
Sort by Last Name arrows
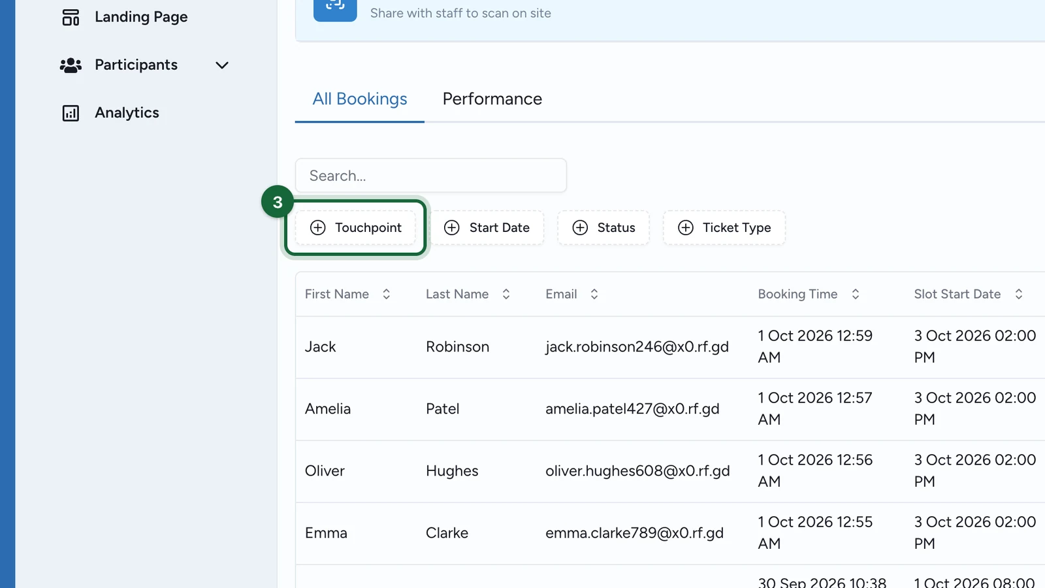pyautogui.click(x=506, y=294)
